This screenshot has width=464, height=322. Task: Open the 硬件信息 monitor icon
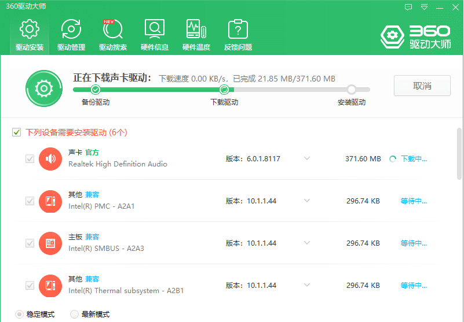[155, 29]
